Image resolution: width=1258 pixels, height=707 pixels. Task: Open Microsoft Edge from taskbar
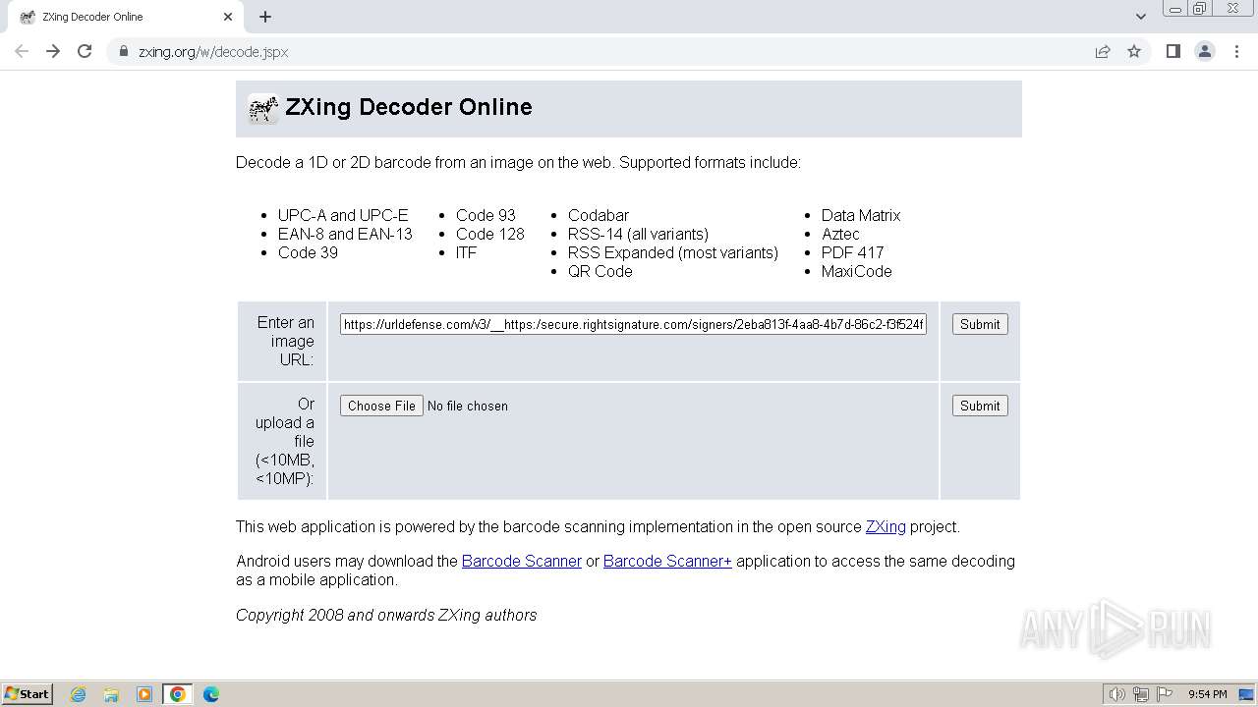211,694
